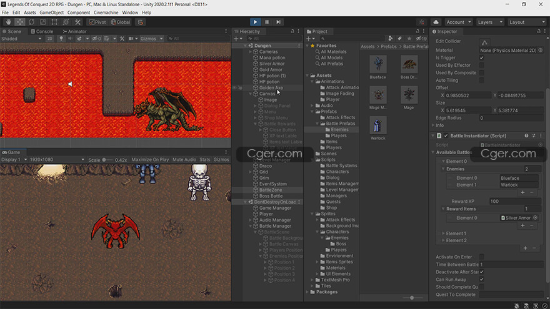Select the Scale tool in toolbar
550x309 pixels.
(x=42, y=22)
